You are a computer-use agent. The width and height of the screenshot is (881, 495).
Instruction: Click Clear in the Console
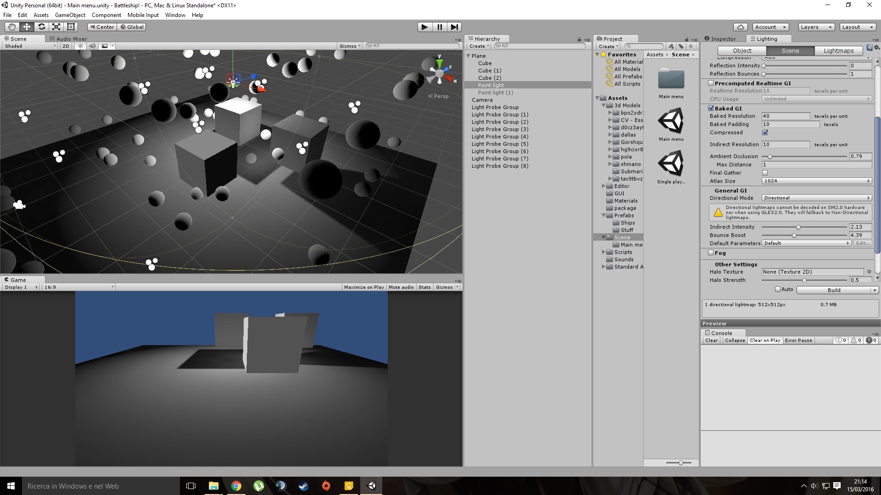point(712,341)
